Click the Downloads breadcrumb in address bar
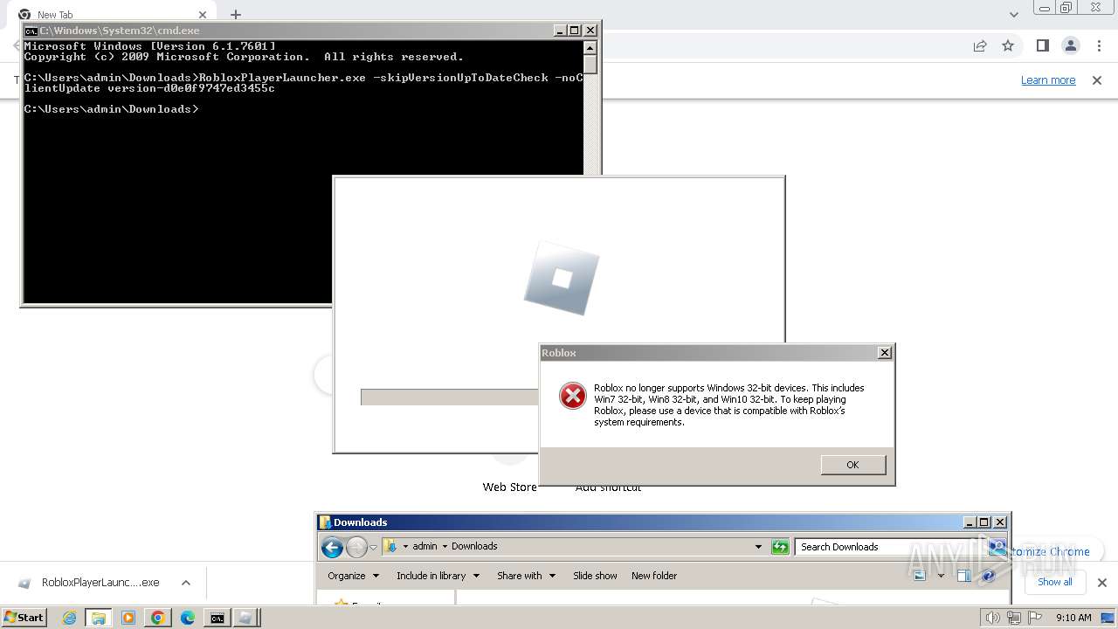1118x629 pixels. [474, 546]
